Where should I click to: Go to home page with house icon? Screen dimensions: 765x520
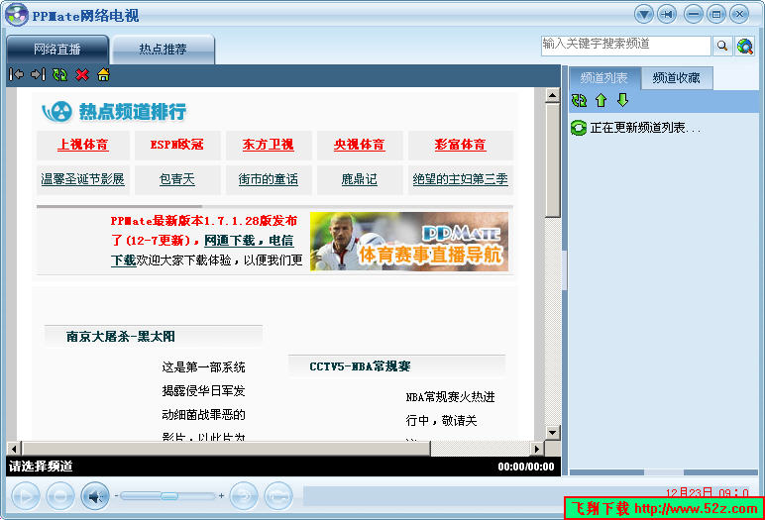(x=103, y=74)
